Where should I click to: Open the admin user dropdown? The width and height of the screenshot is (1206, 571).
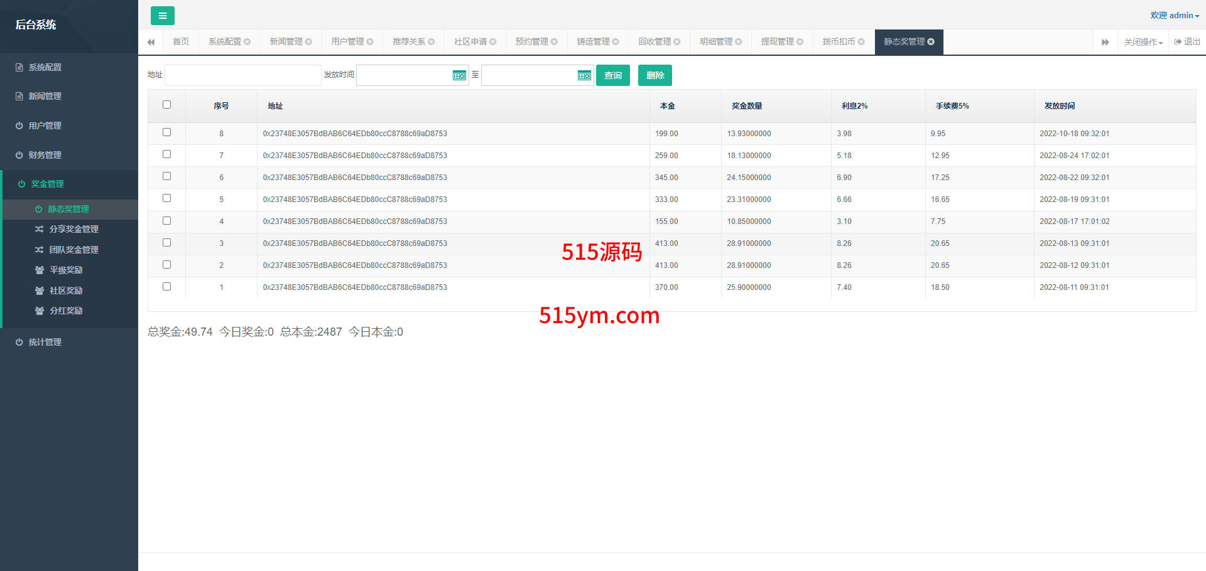pos(1175,16)
